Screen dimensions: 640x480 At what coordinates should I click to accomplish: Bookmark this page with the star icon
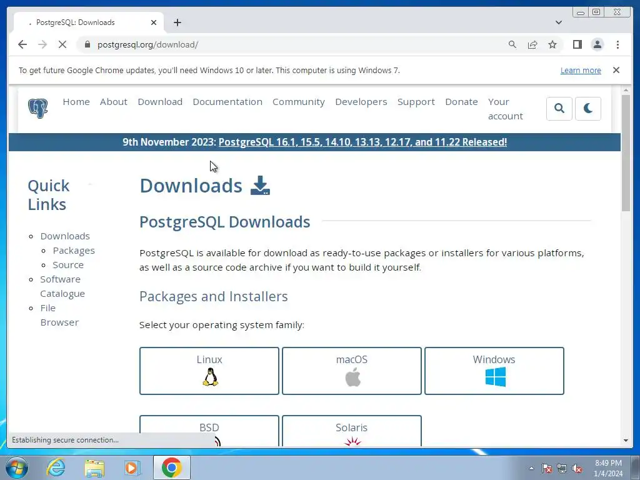coord(552,44)
